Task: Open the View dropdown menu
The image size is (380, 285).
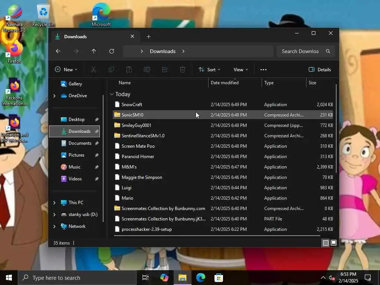Action: point(240,69)
